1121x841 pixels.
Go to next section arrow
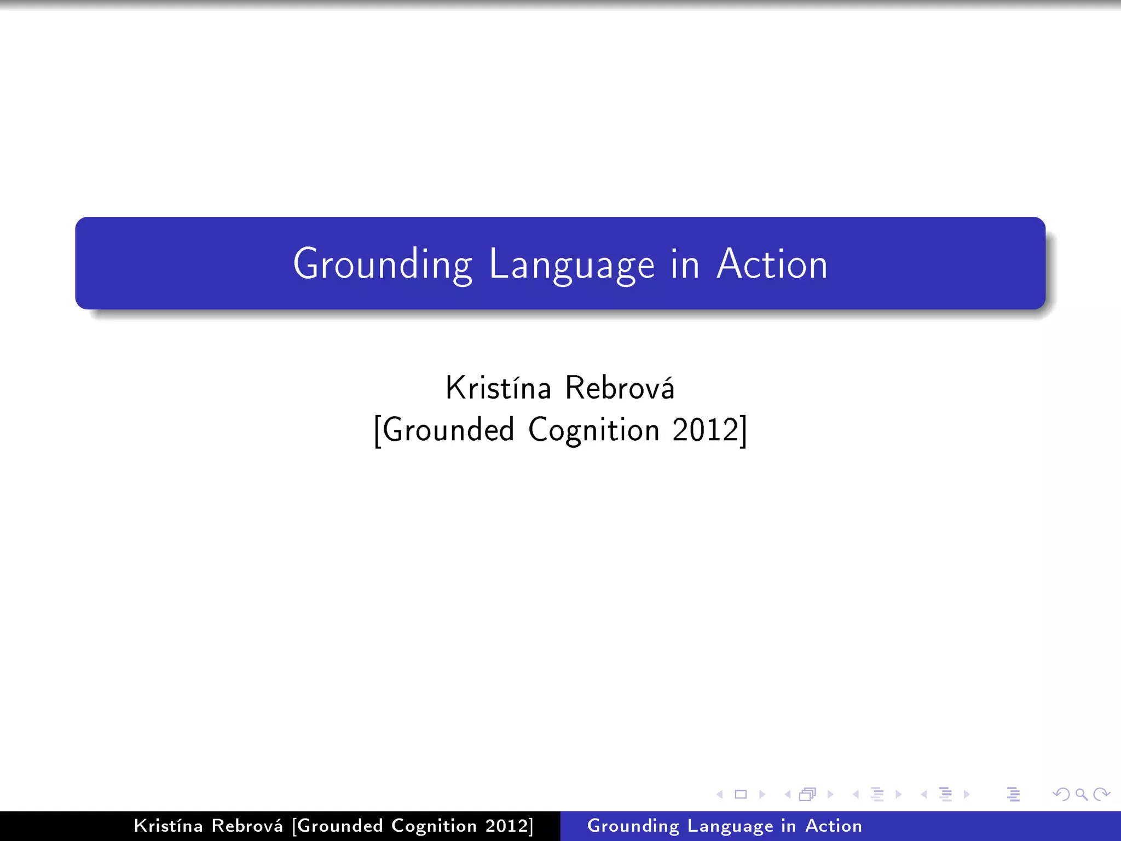(967, 794)
